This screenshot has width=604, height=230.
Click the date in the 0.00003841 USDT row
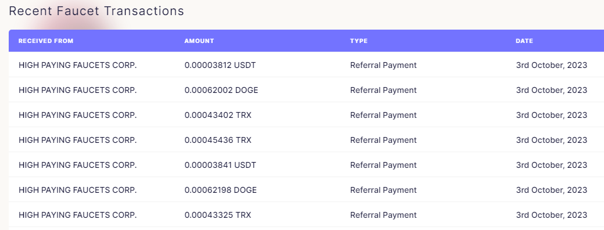click(x=552, y=165)
